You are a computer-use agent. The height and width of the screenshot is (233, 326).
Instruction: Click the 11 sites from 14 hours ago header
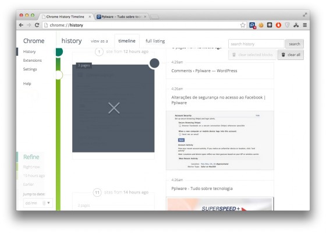click(x=121, y=192)
